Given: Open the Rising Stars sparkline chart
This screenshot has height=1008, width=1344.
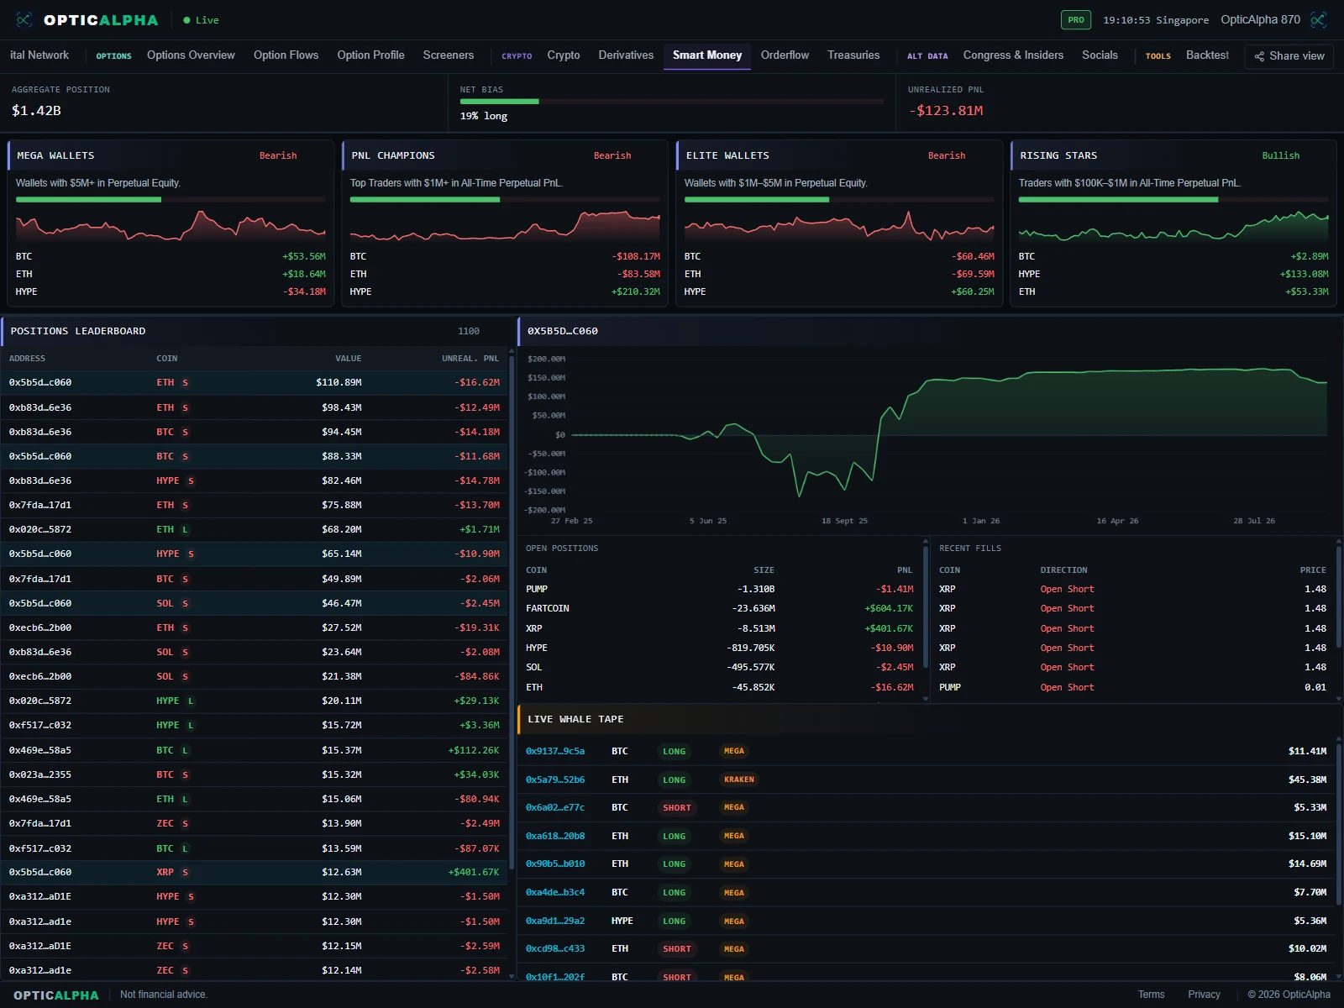Looking at the screenshot, I should coord(1173,225).
